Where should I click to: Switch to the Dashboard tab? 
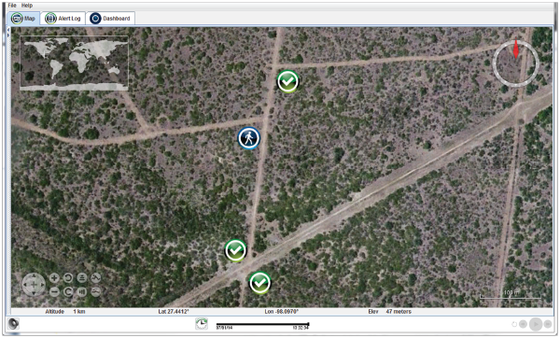point(110,19)
